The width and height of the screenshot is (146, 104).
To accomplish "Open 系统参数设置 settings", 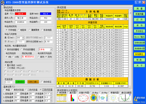I will [139, 48].
